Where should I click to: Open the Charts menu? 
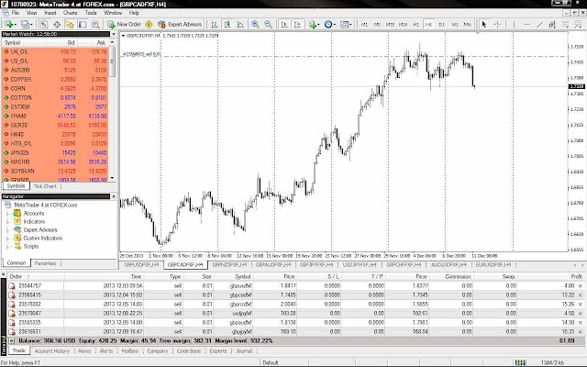(x=70, y=13)
